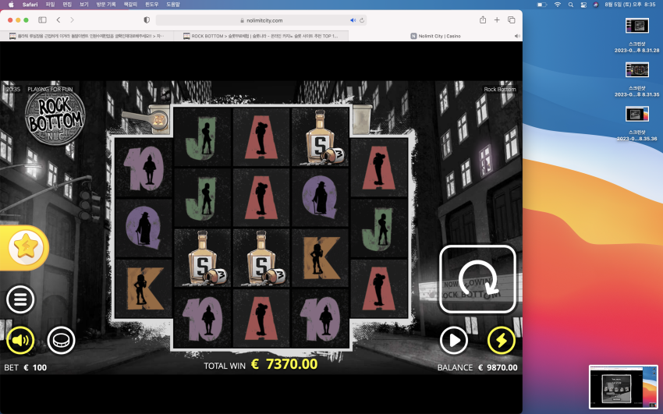Select the Nolimit City | Casino tab
Image resolution: width=663 pixels, height=414 pixels.
point(435,36)
